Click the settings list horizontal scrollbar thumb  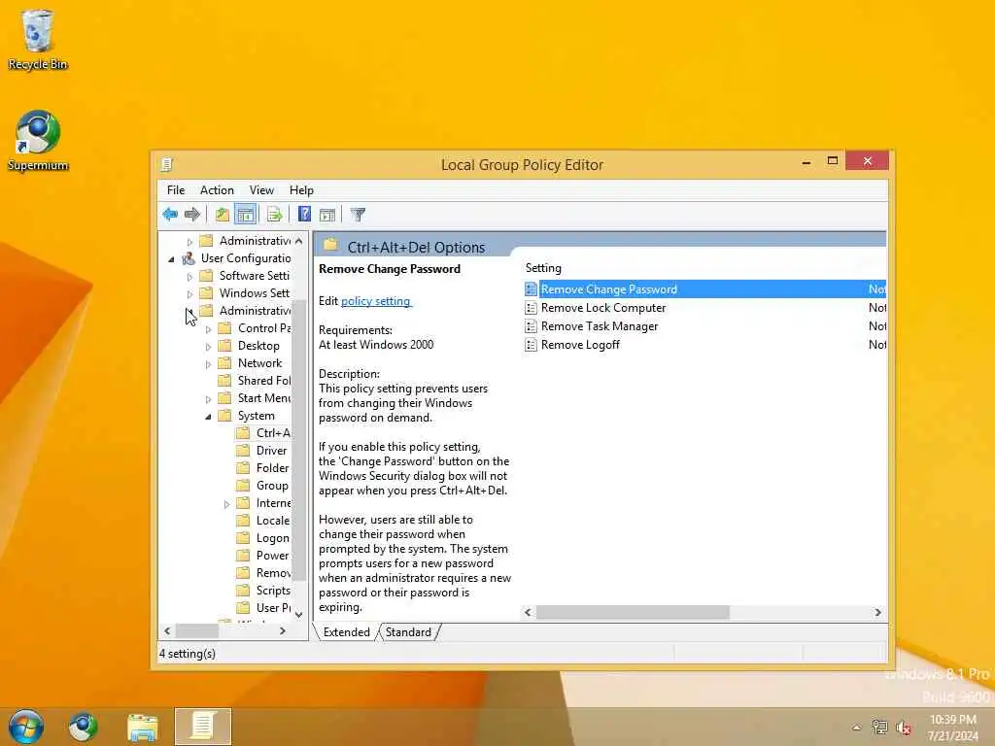pyautogui.click(x=633, y=613)
